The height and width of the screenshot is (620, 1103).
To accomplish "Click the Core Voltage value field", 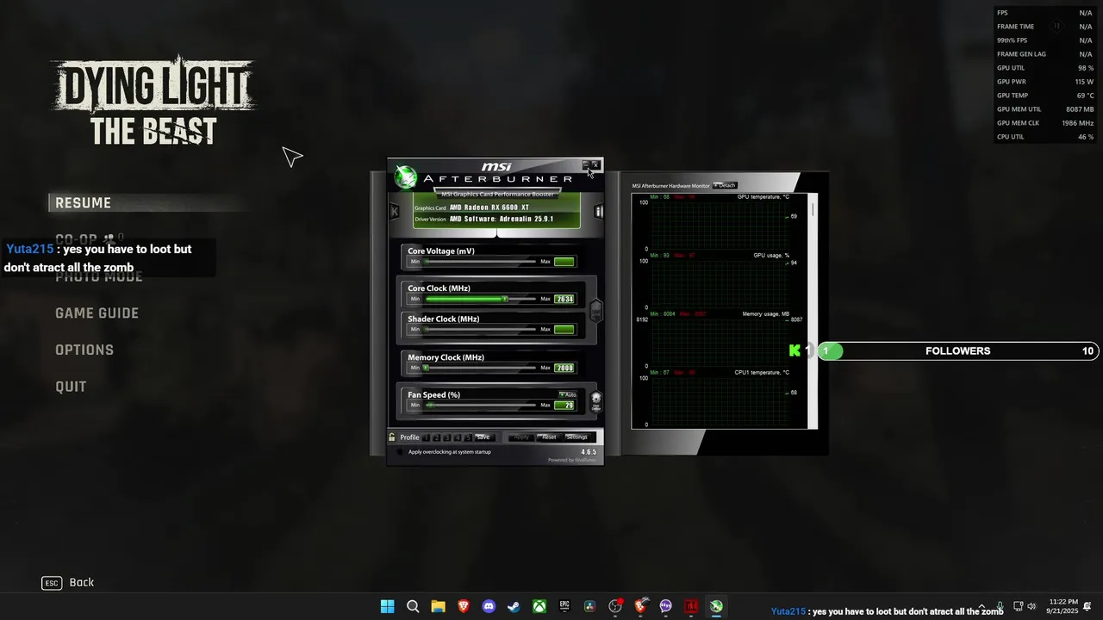I will click(564, 261).
